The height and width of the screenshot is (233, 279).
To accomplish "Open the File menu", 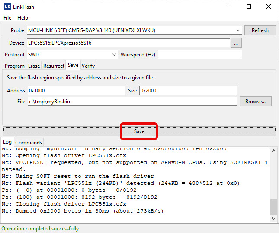I will tap(7, 18).
